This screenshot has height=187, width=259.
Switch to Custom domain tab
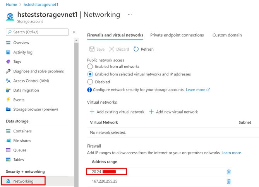[227, 35]
